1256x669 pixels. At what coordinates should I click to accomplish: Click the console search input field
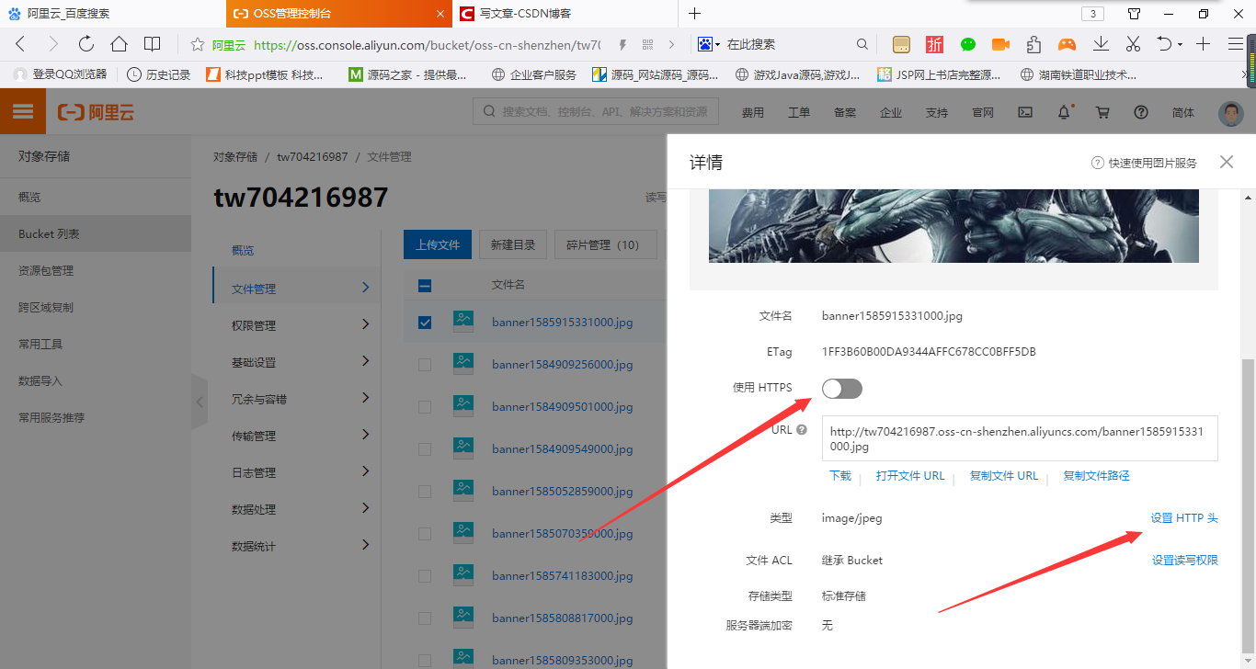click(596, 112)
